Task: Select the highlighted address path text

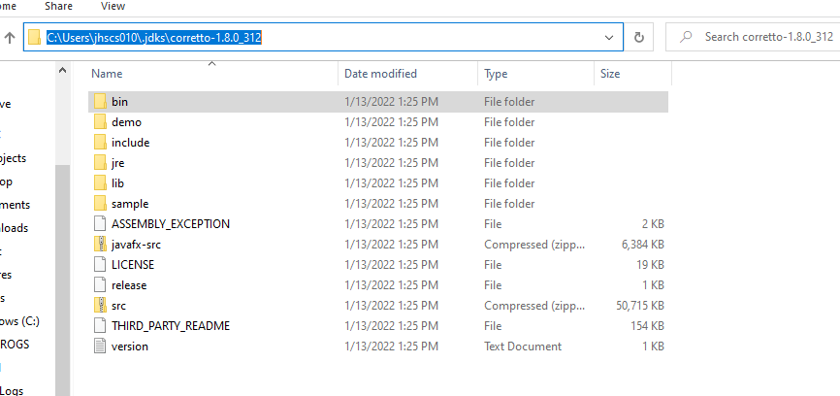Action: [x=154, y=37]
